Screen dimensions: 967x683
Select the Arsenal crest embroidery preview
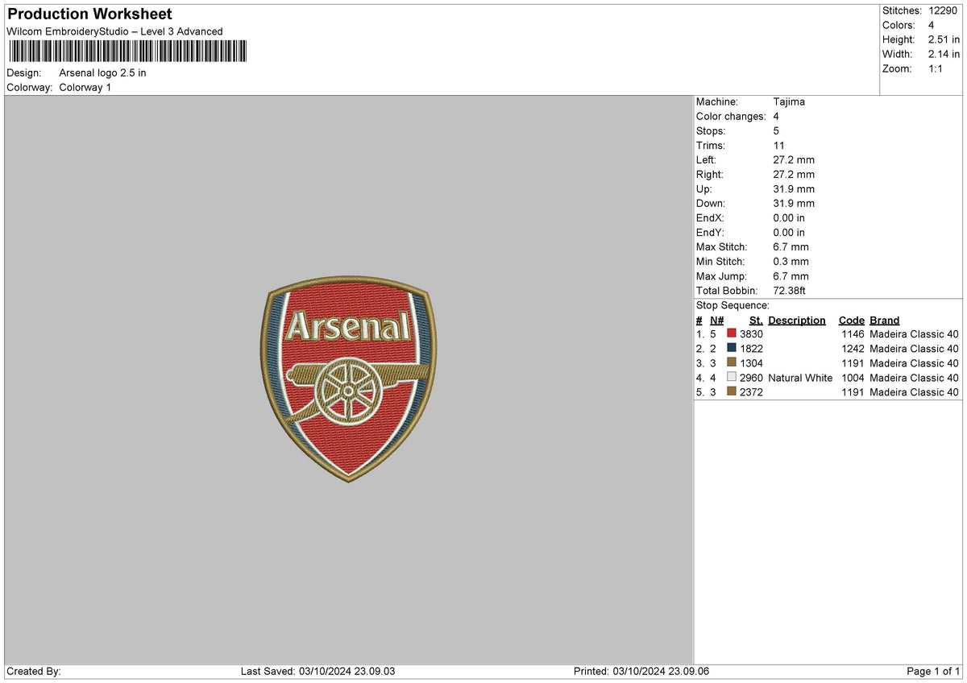[x=347, y=379]
